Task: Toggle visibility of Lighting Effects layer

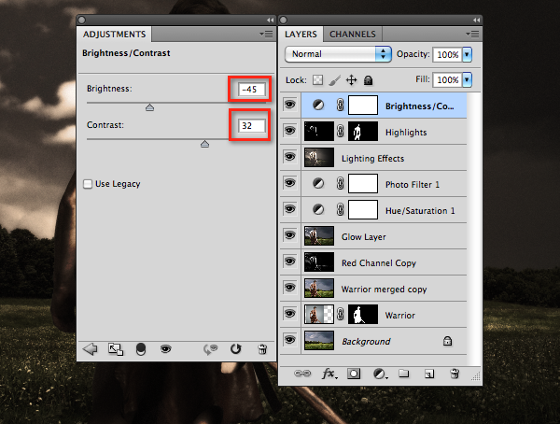Action: click(x=289, y=157)
